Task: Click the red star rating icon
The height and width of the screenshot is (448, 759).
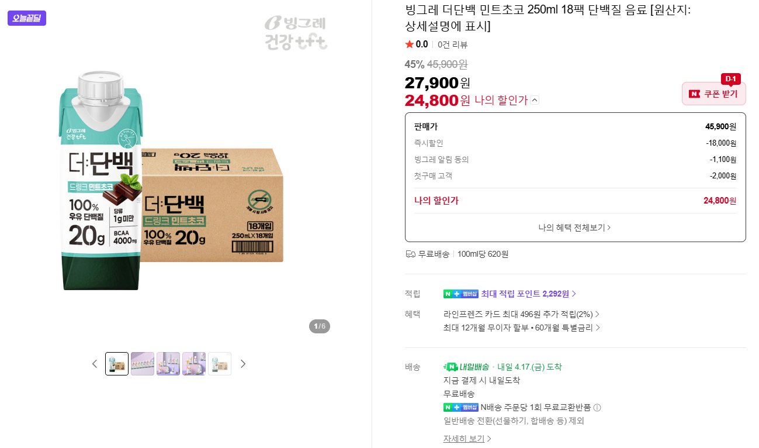Action: point(409,44)
